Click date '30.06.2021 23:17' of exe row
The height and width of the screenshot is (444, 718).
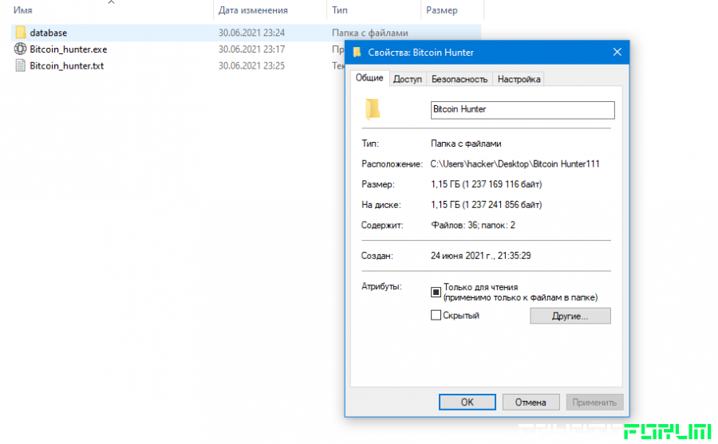251,49
